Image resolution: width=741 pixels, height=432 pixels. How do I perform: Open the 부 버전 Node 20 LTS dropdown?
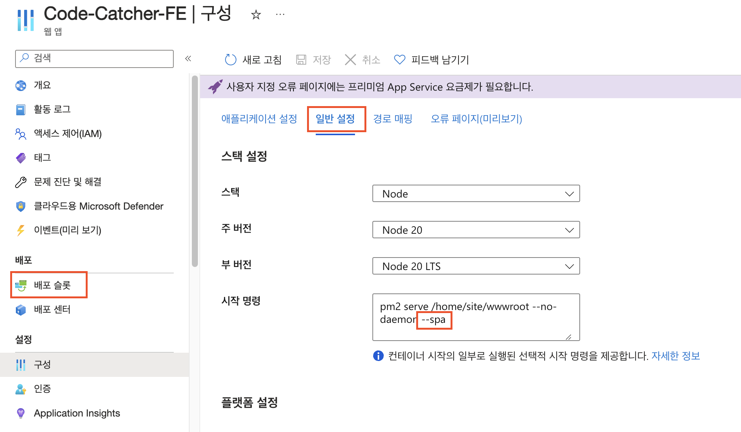(476, 266)
